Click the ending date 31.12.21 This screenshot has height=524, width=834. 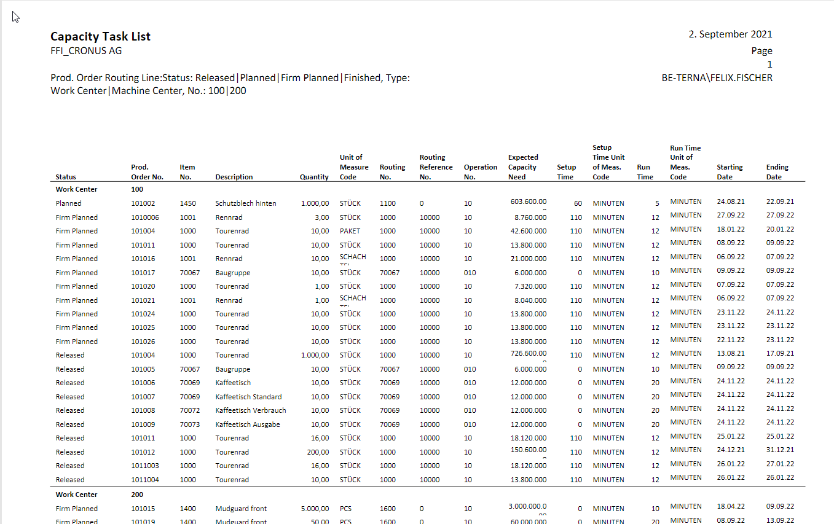pyautogui.click(x=780, y=450)
